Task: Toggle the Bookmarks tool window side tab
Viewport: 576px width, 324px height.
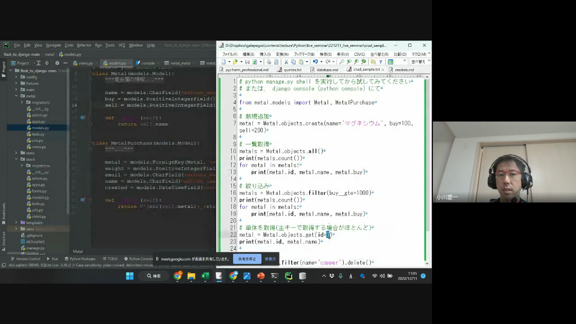Action: tap(4, 211)
